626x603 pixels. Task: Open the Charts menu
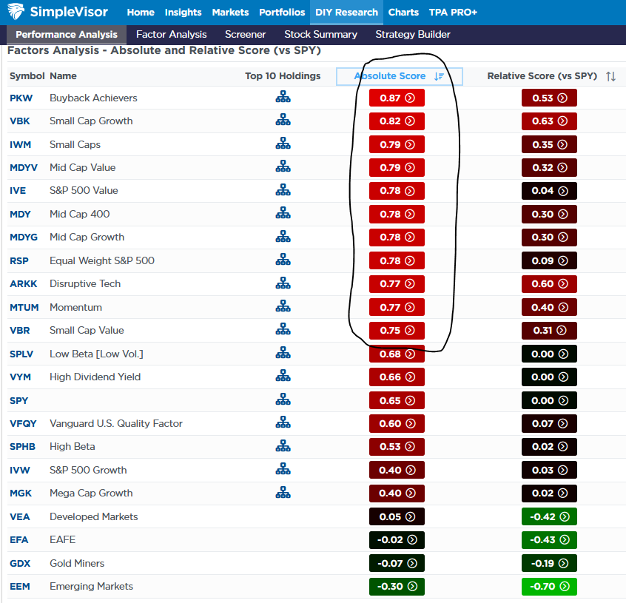[403, 13]
